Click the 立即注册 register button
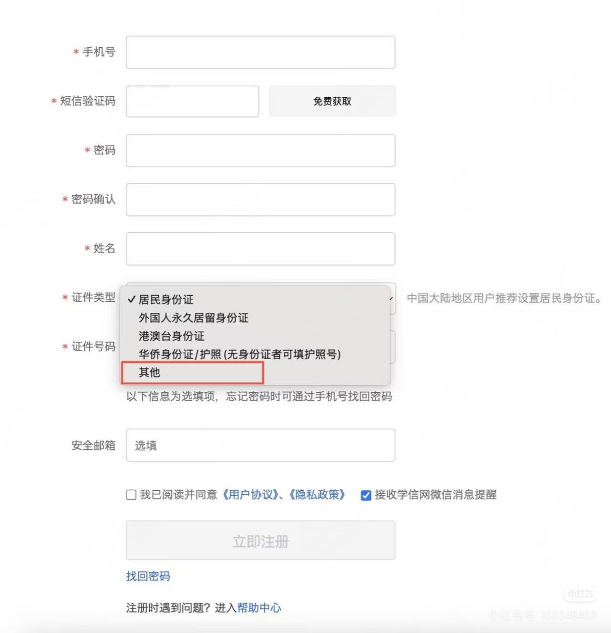The height and width of the screenshot is (633, 611). 260,540
